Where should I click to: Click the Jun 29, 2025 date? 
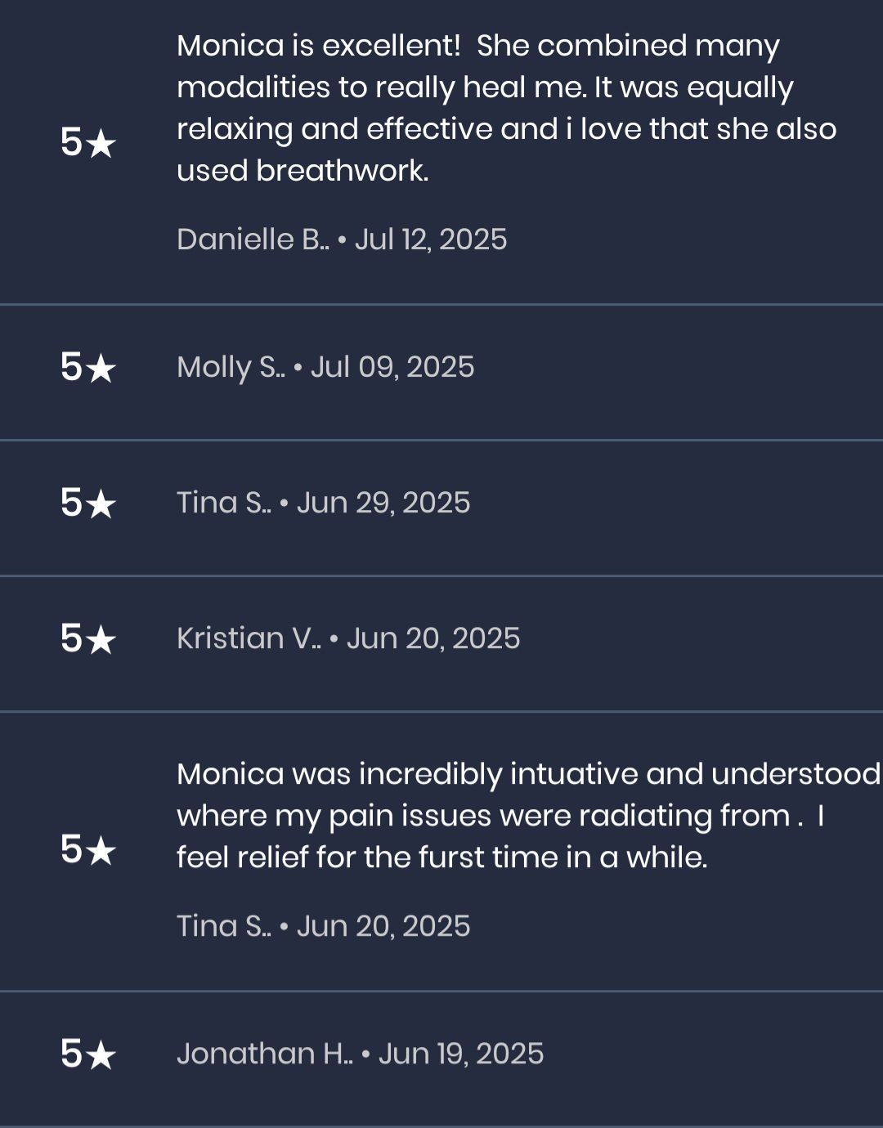point(383,503)
